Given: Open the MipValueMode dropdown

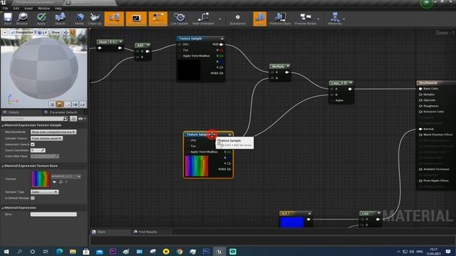Looking at the screenshot, I should pos(53,132).
